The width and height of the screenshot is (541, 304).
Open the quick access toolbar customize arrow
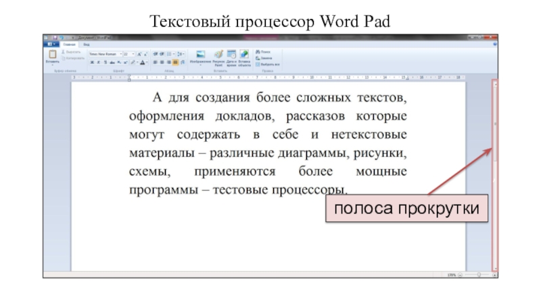pos(73,37)
